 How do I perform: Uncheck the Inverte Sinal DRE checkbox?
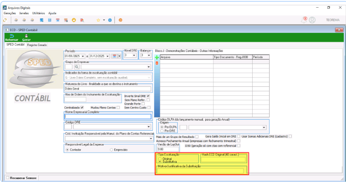[148, 96]
